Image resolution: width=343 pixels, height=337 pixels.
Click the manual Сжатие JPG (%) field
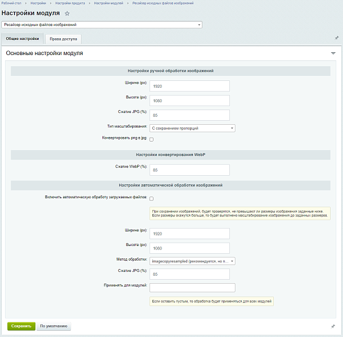point(189,115)
